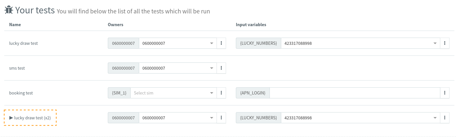The image size is (456, 137).
Task: Expand LUCKY_NUMBERS dropdown in first row
Action: click(x=435, y=43)
